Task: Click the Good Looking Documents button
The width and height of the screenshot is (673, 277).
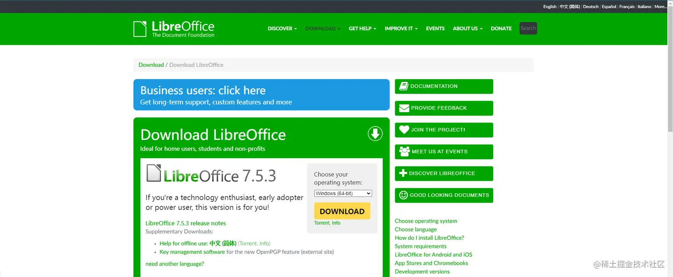Action: pyautogui.click(x=444, y=196)
